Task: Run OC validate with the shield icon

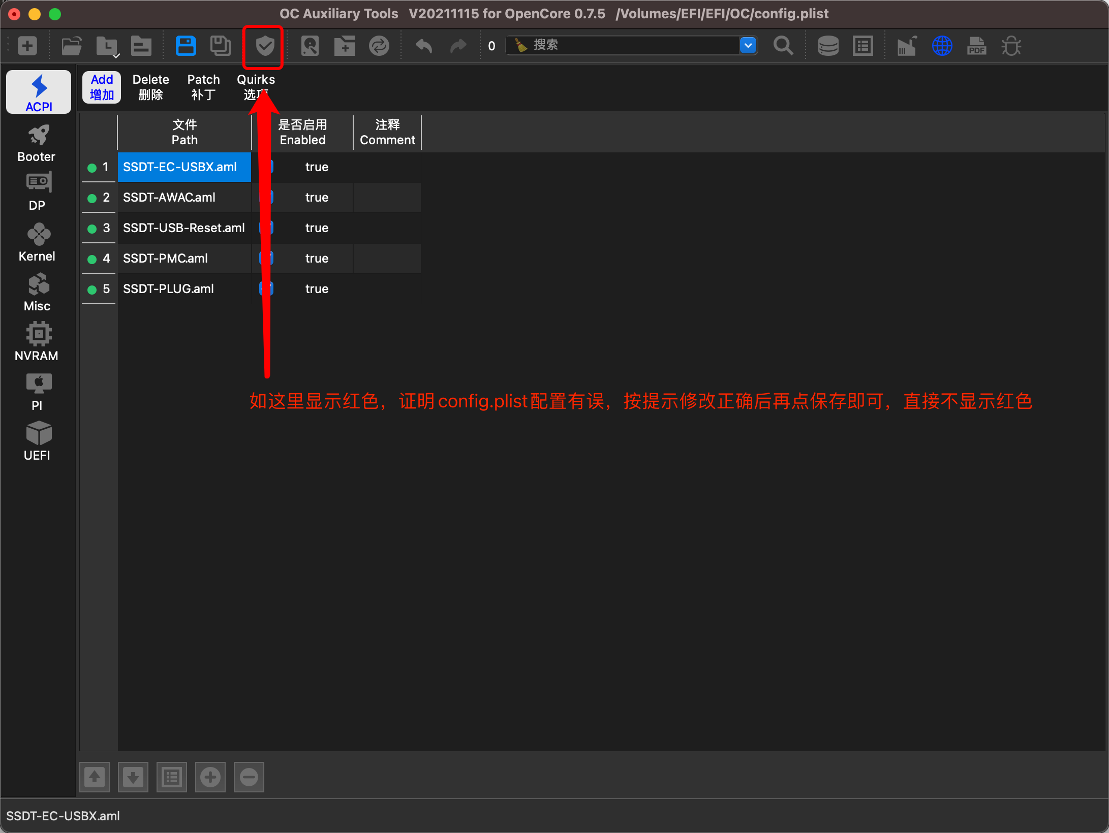Action: point(265,46)
